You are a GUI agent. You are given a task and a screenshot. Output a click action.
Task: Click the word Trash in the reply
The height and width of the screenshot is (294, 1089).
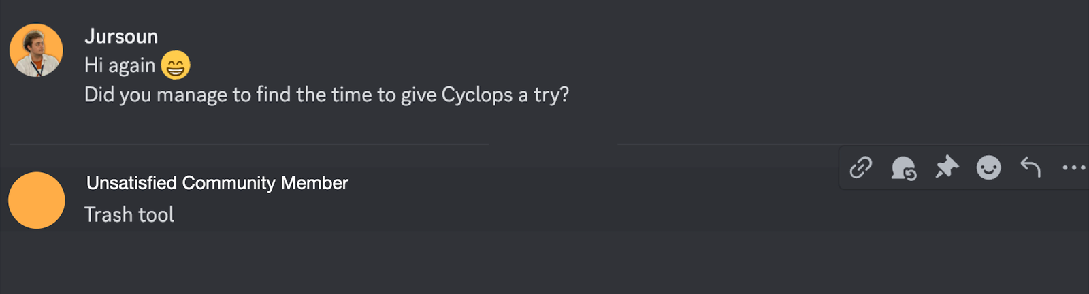pos(108,215)
